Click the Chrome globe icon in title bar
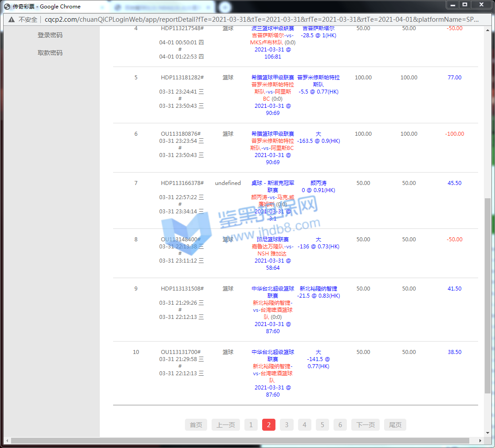Screen dimensions: 495x448 pos(7,6)
